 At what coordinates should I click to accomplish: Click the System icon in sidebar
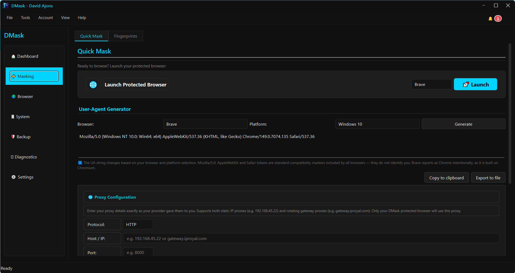(x=13, y=117)
